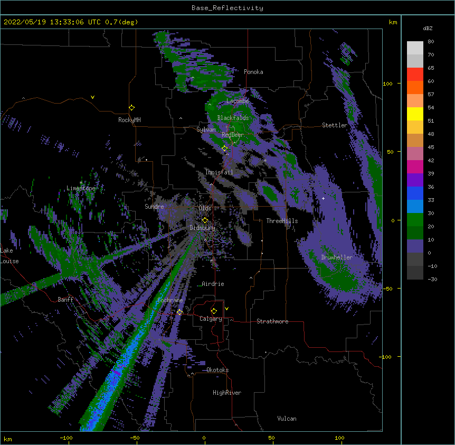The height and width of the screenshot is (445, 455).
Task: Click the Ponoka city label
Action: pyautogui.click(x=253, y=72)
